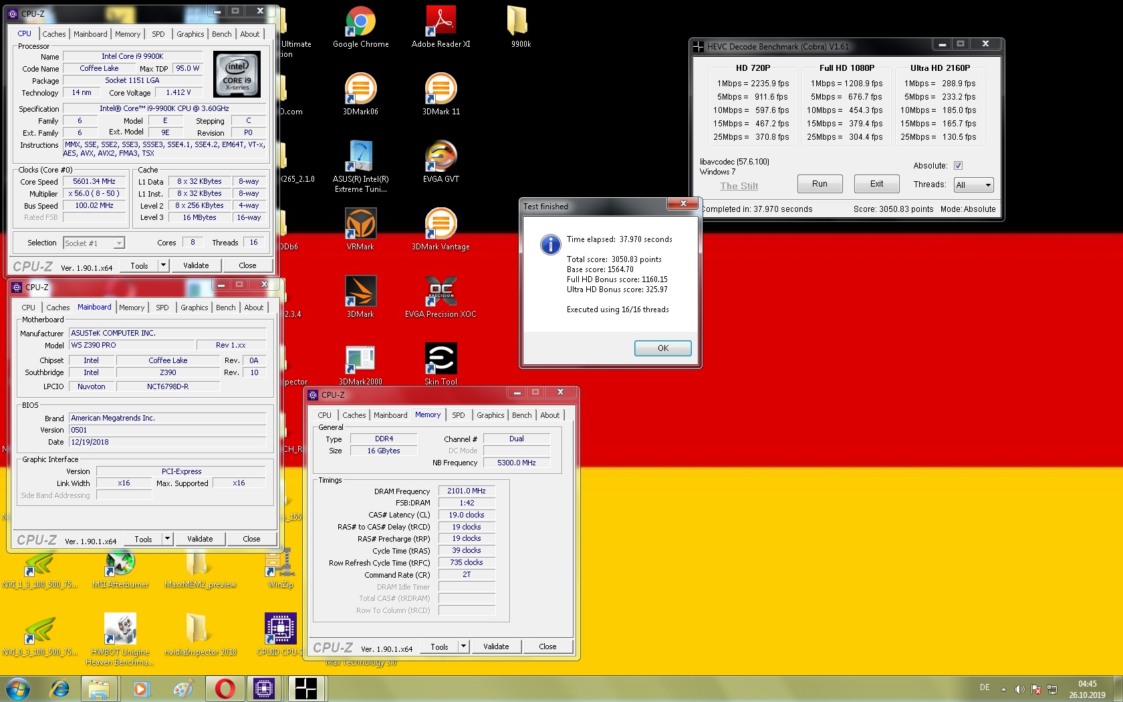This screenshot has width=1123, height=702.
Task: Open Internet Explorer from taskbar
Action: coord(60,689)
